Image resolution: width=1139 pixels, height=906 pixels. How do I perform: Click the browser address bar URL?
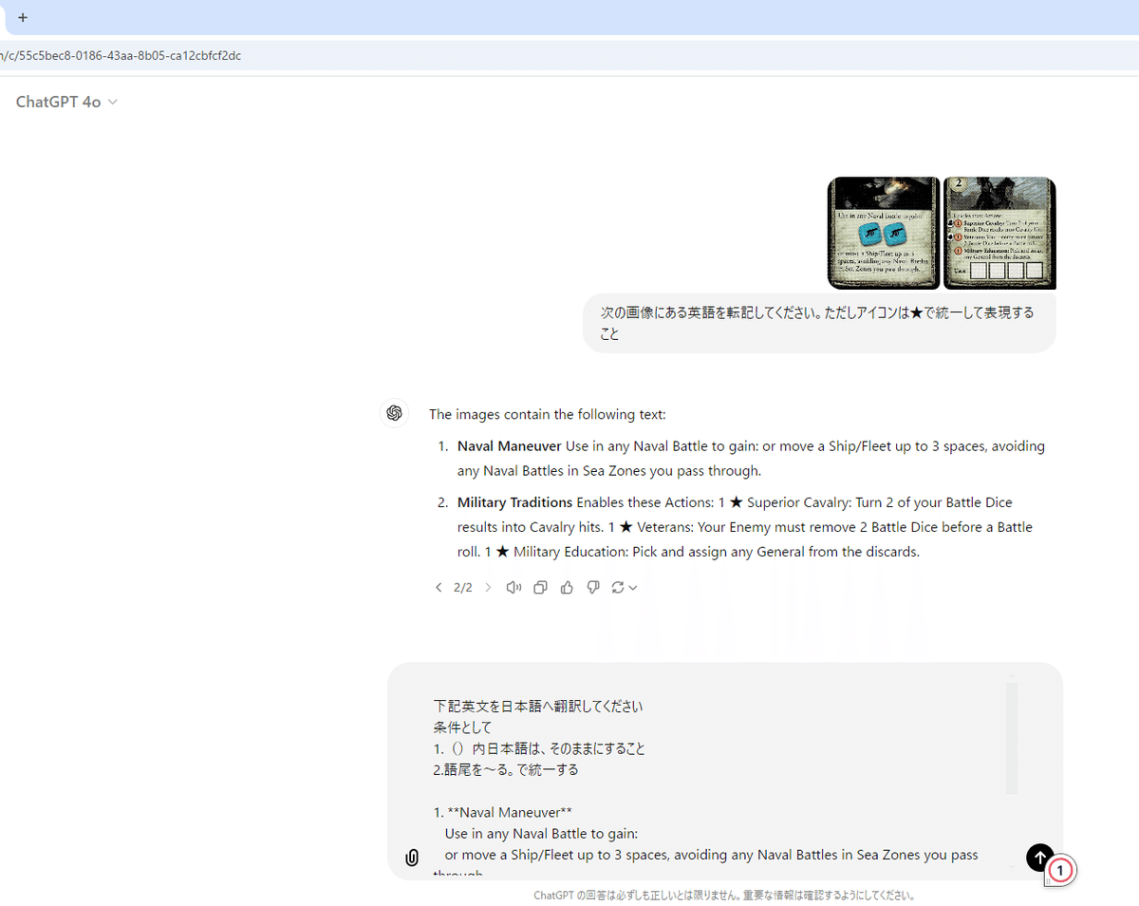[x=121, y=56]
